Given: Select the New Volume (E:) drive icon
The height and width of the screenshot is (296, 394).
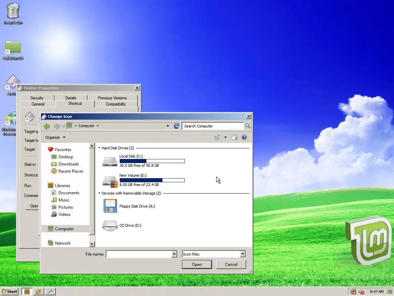Looking at the screenshot, I should pos(110,181).
